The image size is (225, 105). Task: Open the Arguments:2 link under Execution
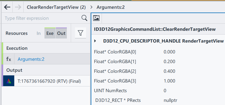[31, 59]
